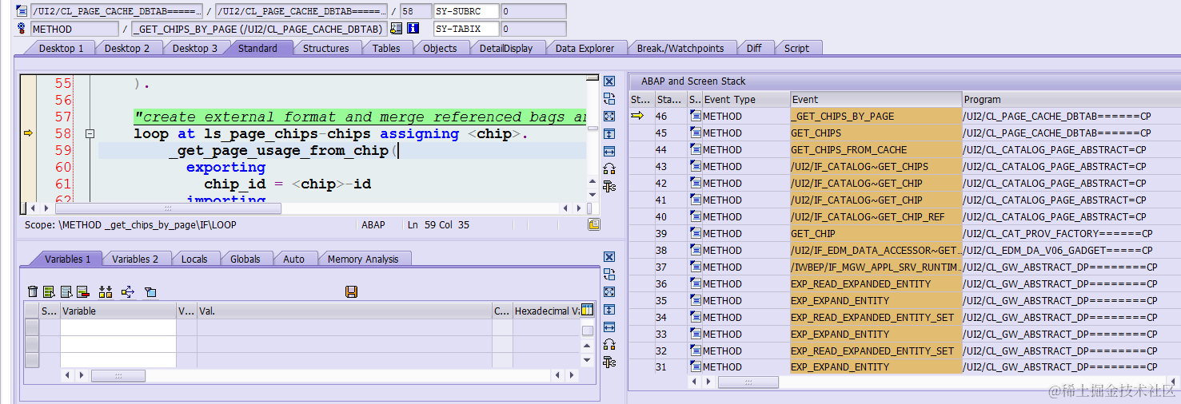Click swap tool icon beside Variables panel

[609, 275]
